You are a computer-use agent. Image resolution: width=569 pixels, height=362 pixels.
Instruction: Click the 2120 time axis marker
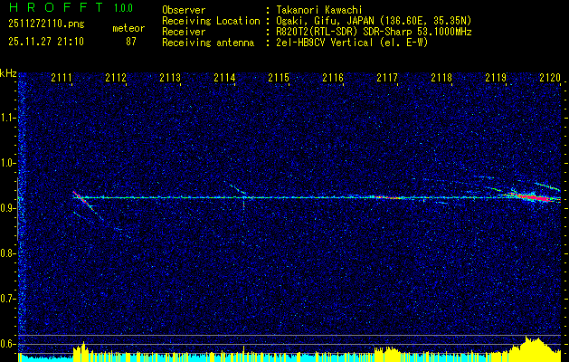coord(550,78)
